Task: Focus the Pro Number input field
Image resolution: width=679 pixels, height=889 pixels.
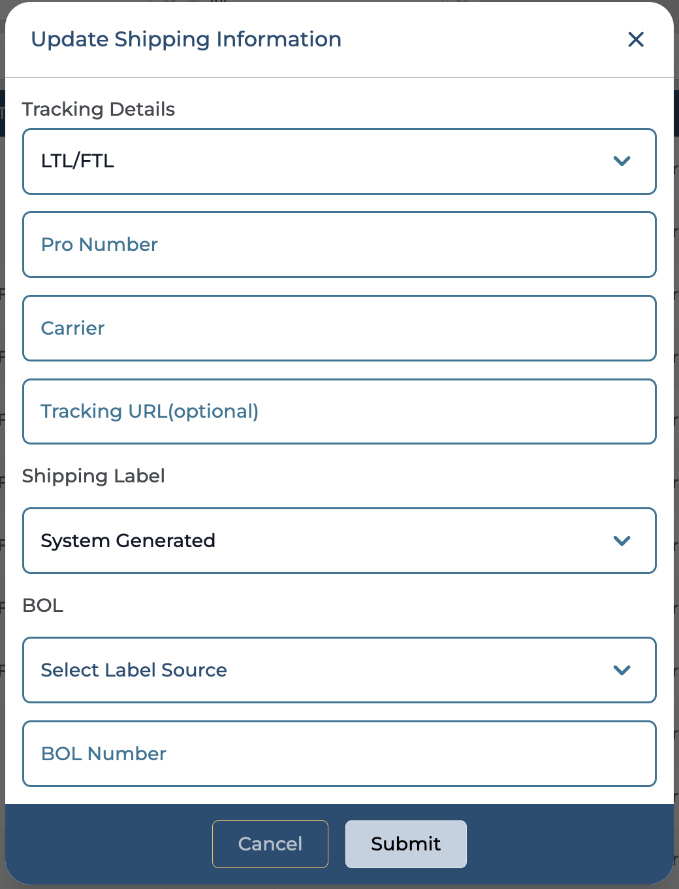Action: click(x=339, y=244)
